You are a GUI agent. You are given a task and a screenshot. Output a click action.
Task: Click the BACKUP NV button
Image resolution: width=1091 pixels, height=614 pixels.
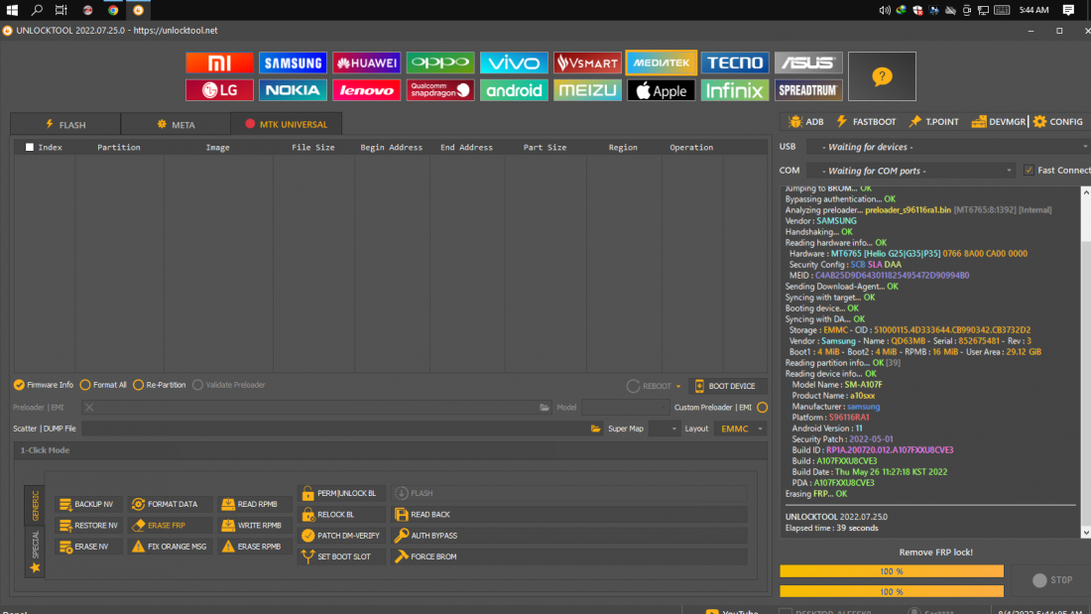[88, 504]
